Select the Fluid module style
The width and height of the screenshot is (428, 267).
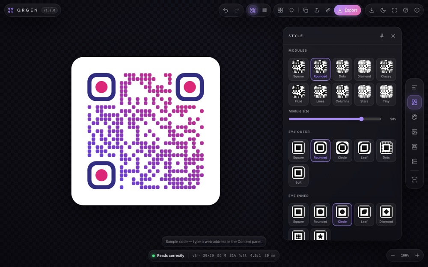(298, 94)
